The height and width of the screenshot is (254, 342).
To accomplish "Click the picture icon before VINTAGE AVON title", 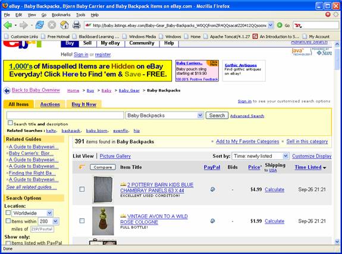I will [x=123, y=216].
